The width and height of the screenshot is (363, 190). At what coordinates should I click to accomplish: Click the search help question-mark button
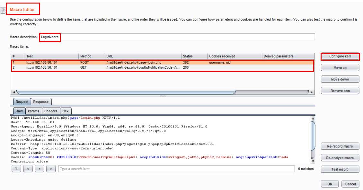click(16, 168)
